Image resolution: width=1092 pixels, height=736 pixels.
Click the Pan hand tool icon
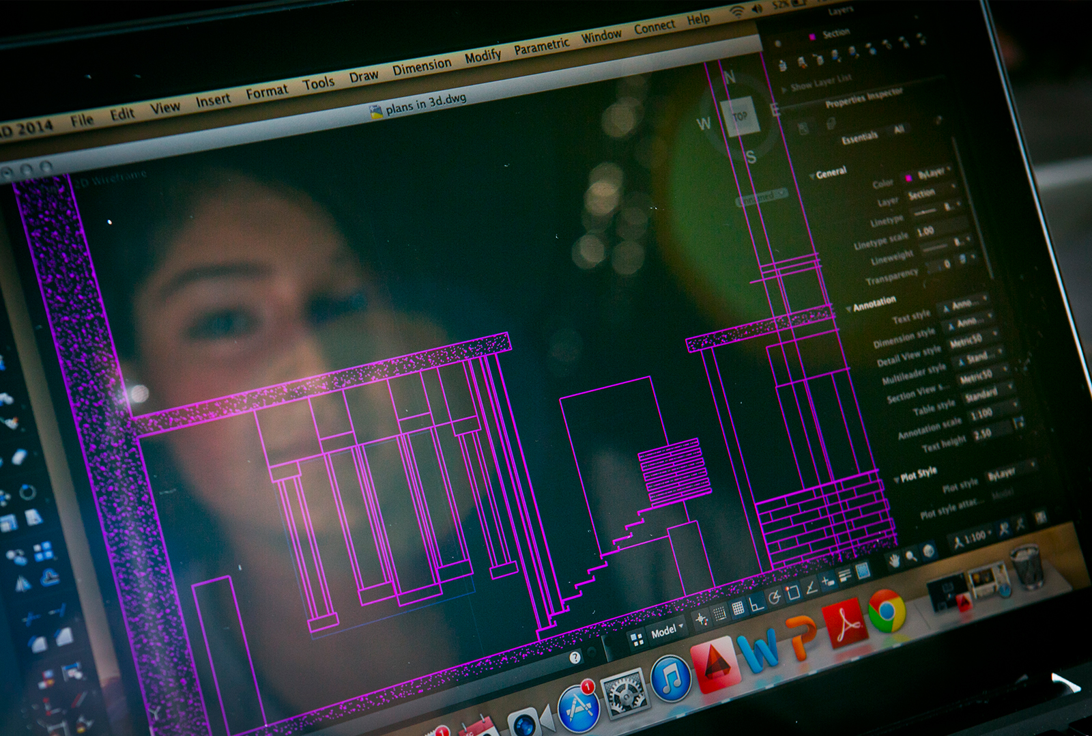(894, 561)
